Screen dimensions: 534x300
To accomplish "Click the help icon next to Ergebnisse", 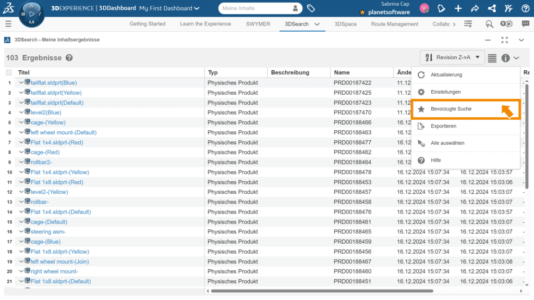I will click(69, 58).
